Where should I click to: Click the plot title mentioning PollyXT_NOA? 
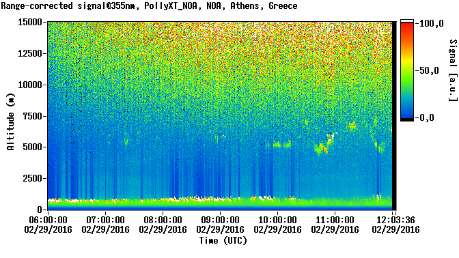149,5
